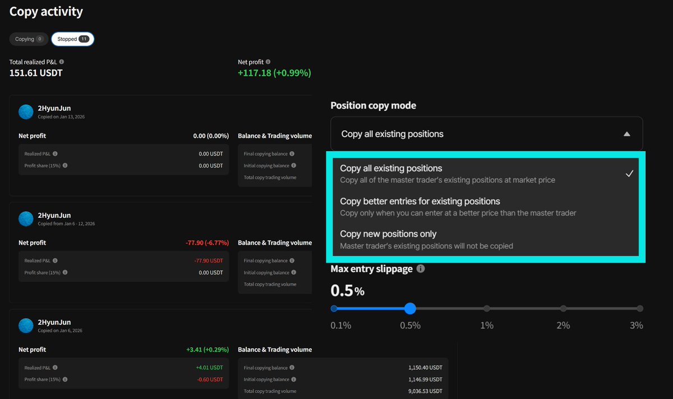Profit share info icon in Jan 13 card
Viewport: 673px width, 399px height.
(65, 166)
